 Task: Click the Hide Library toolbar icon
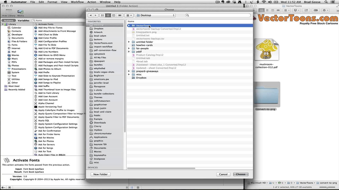[x=9, y=13]
